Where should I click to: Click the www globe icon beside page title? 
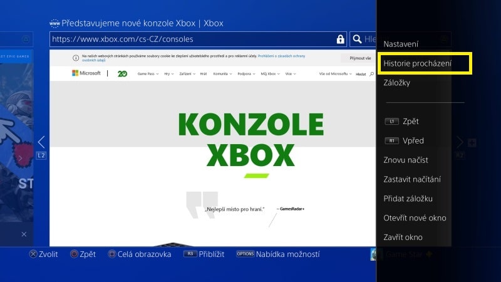(x=54, y=23)
